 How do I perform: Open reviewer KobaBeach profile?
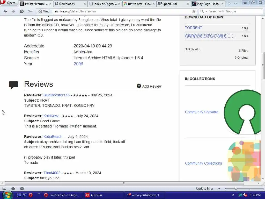(x=53, y=137)
